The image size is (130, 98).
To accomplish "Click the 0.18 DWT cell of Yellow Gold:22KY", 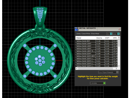I will click(x=108, y=54).
